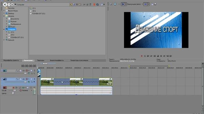204x114 pixels.
Task: Click the red record button under preview
Action: pyautogui.click(x=142, y=56)
